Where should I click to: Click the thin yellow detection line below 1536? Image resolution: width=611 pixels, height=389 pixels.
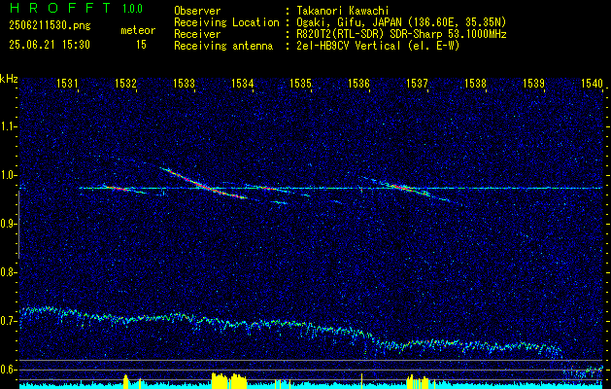click(x=361, y=381)
